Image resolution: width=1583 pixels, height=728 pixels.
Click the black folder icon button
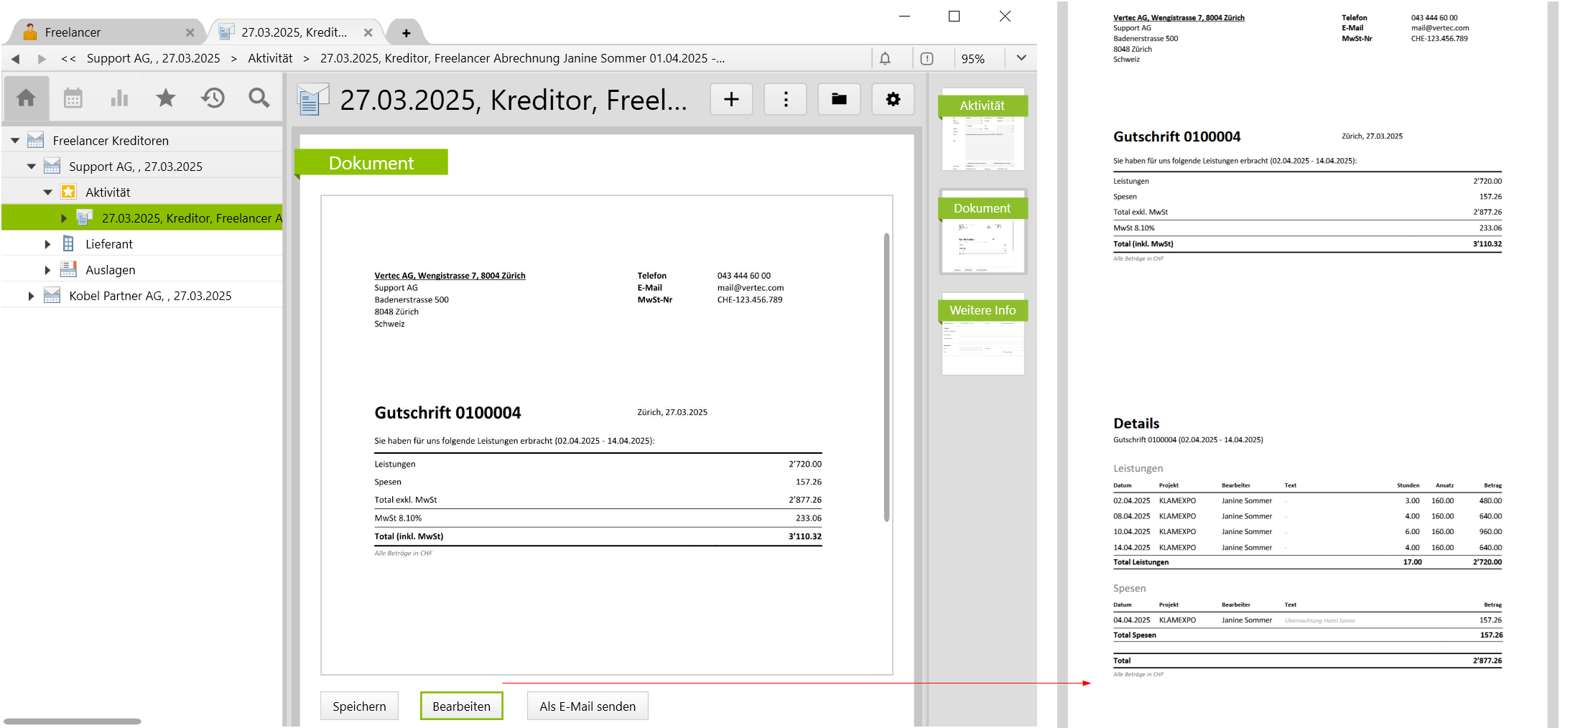[839, 99]
